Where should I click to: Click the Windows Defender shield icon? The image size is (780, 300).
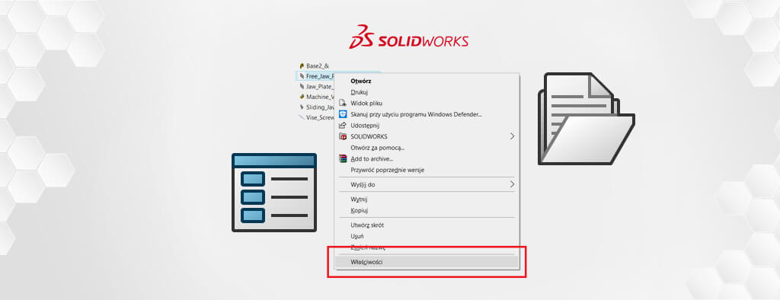click(x=342, y=114)
